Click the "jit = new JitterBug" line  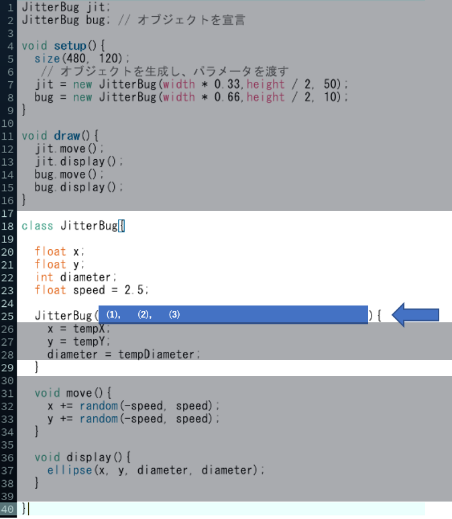(191, 84)
